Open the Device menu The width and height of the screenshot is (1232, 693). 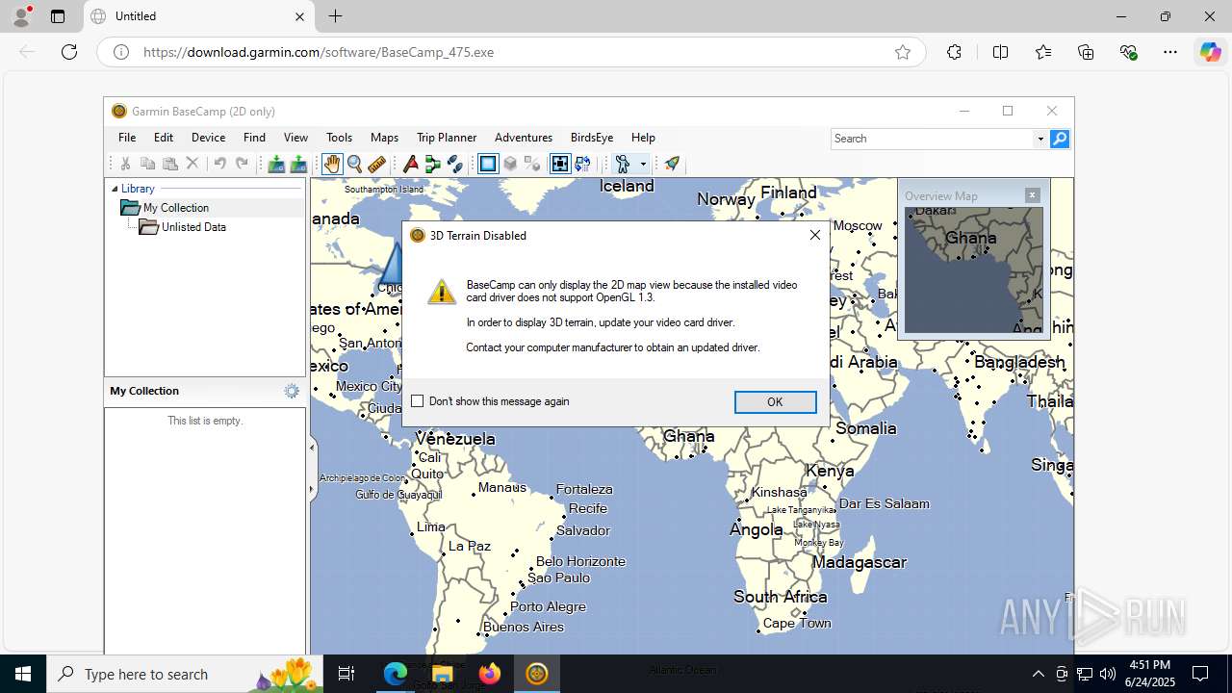[x=208, y=138]
